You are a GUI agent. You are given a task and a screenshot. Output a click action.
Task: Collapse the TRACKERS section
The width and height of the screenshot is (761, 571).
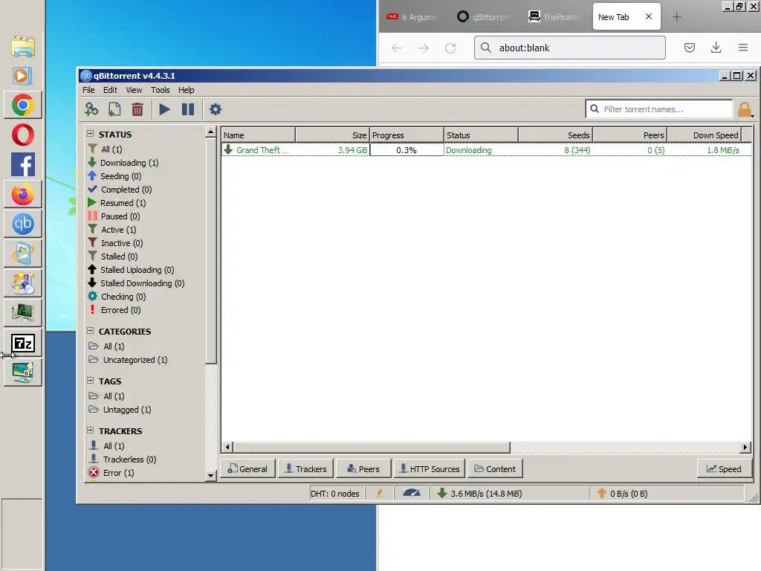pos(90,430)
